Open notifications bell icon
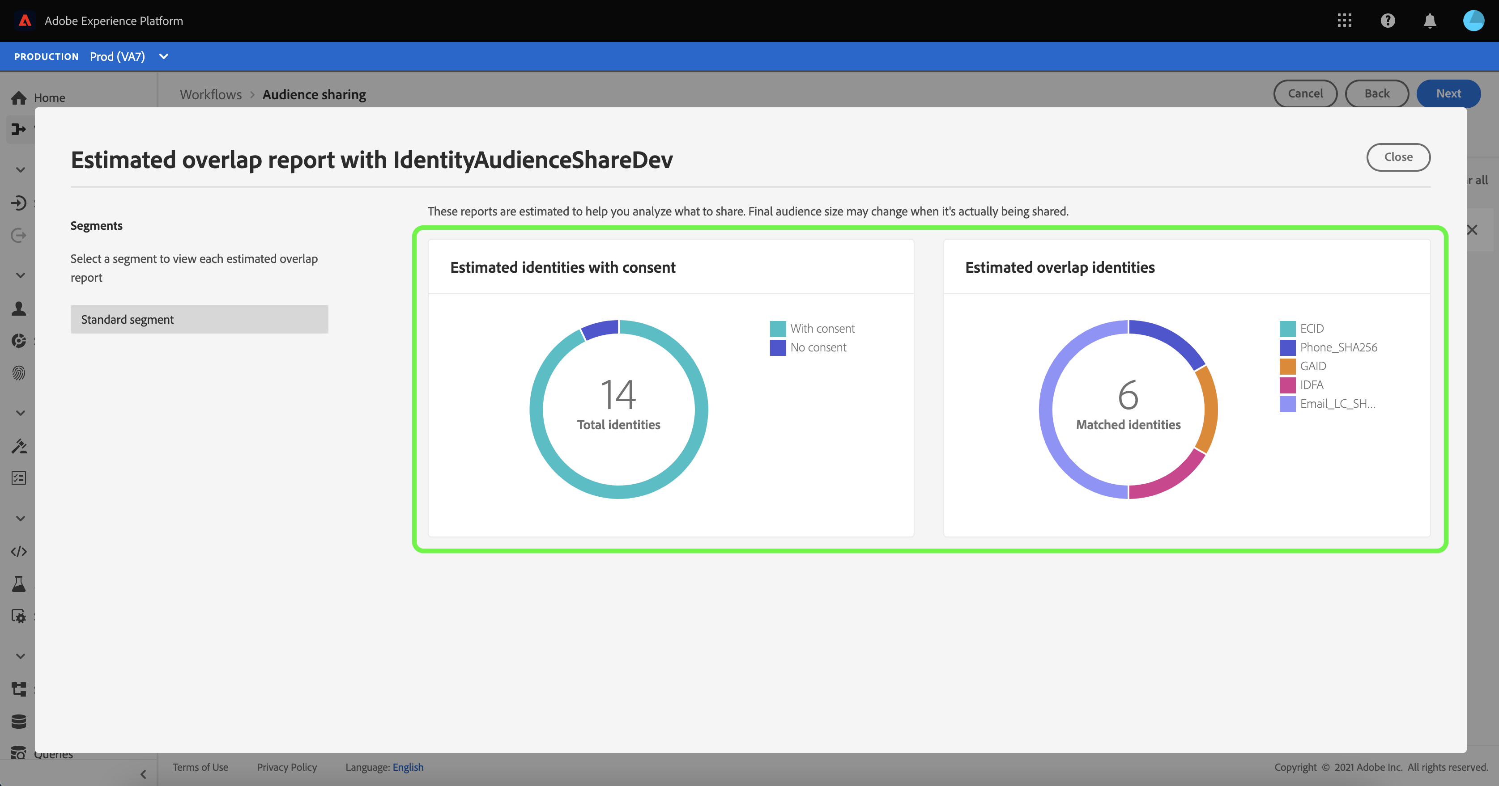The image size is (1499, 786). pyautogui.click(x=1430, y=21)
